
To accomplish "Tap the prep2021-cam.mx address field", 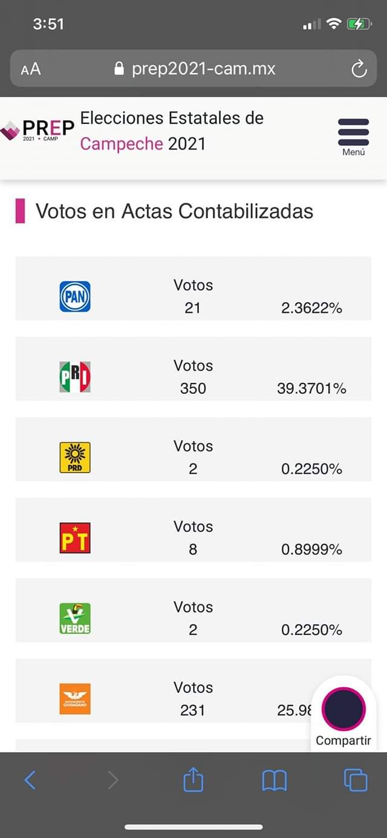I will click(x=195, y=69).
